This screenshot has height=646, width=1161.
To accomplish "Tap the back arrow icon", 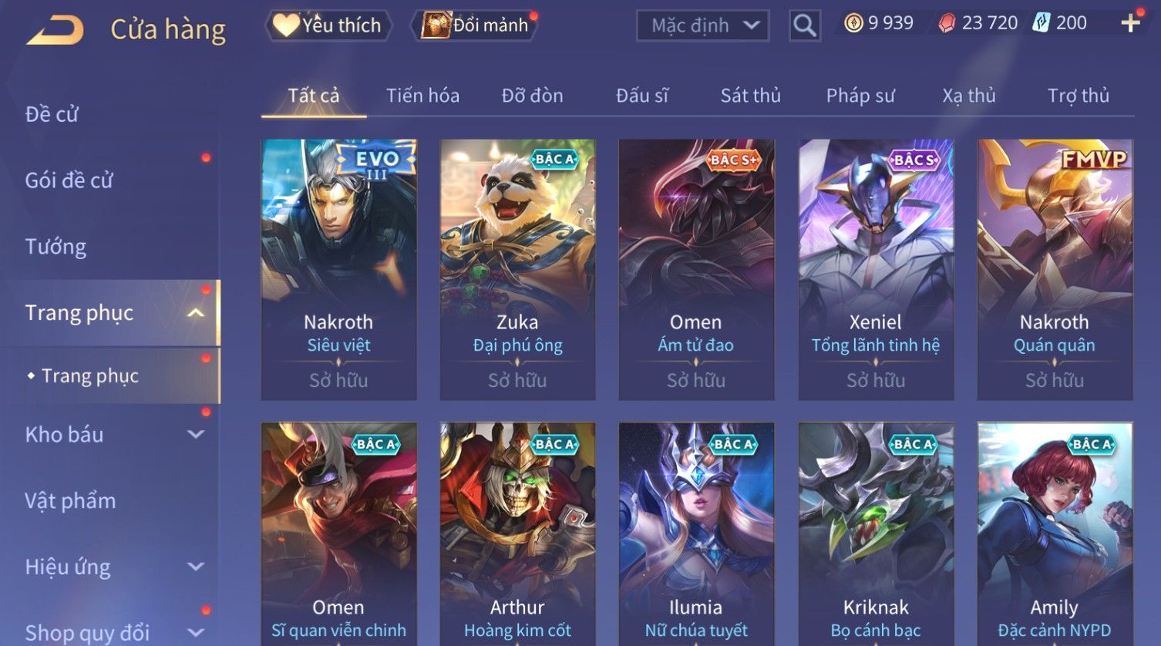I will 55,29.
